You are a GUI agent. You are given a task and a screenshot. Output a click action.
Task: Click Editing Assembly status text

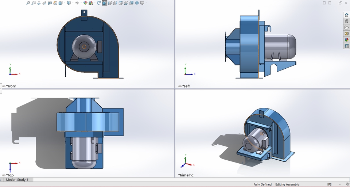click(287, 184)
